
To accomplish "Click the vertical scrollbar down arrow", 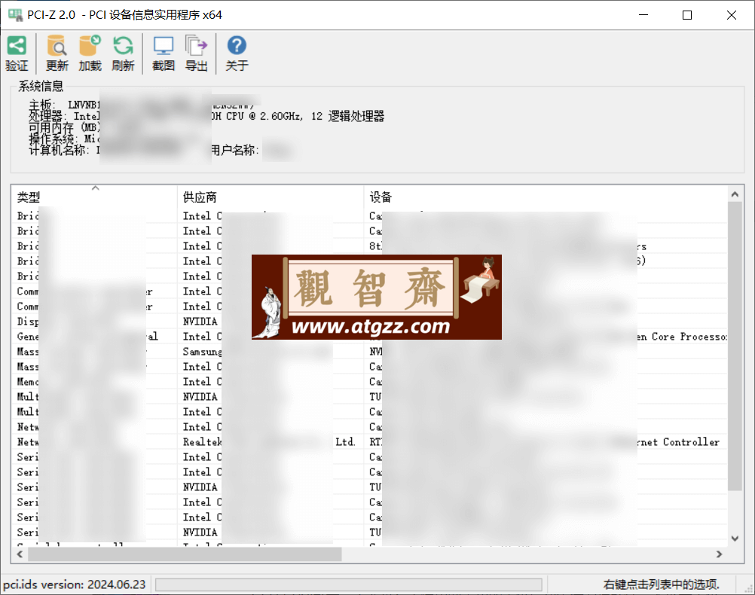I will coord(735,539).
